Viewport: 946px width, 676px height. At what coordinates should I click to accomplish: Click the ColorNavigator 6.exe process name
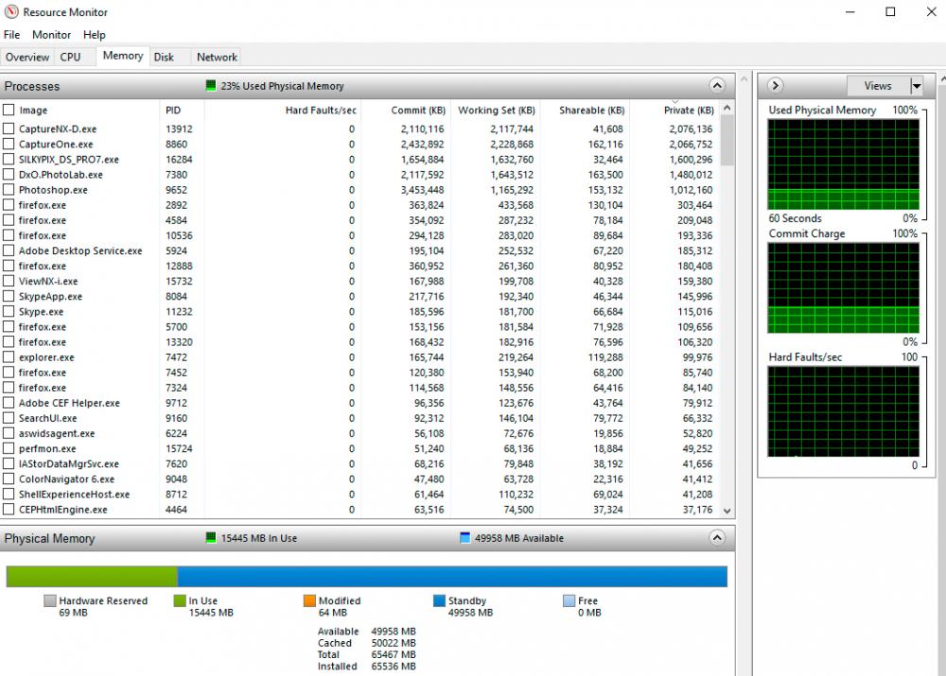point(66,478)
